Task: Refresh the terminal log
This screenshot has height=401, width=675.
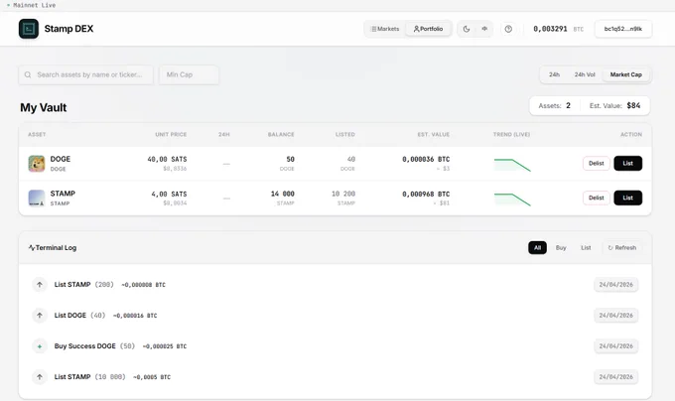Action: point(622,248)
